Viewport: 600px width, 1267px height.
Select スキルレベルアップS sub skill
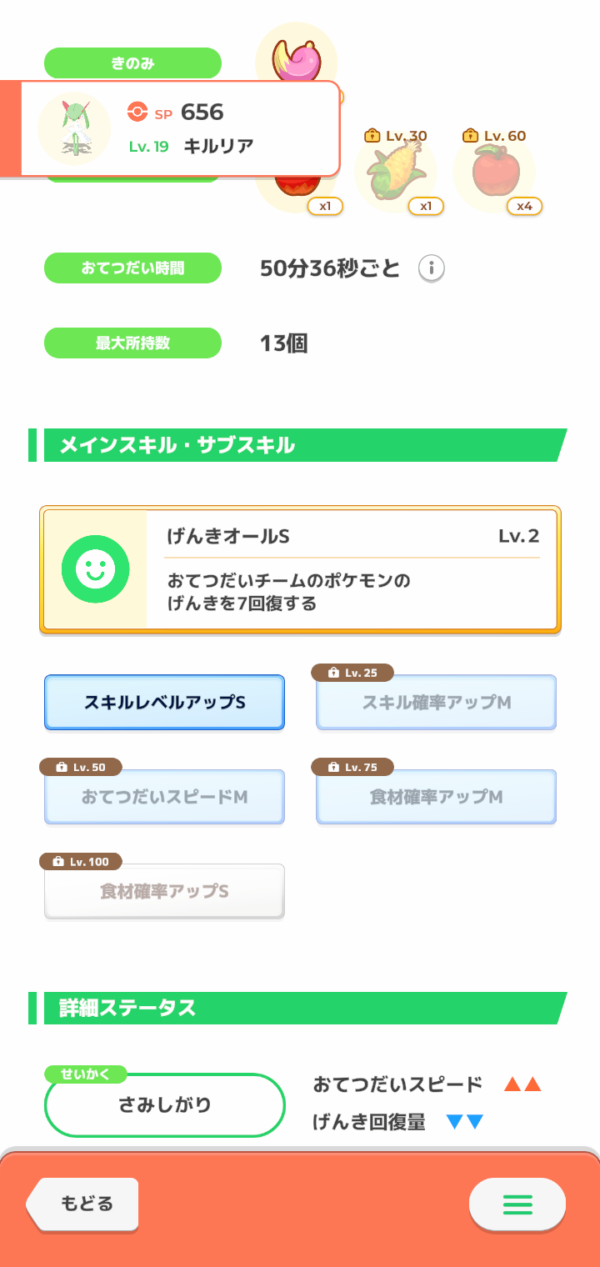tap(164, 703)
